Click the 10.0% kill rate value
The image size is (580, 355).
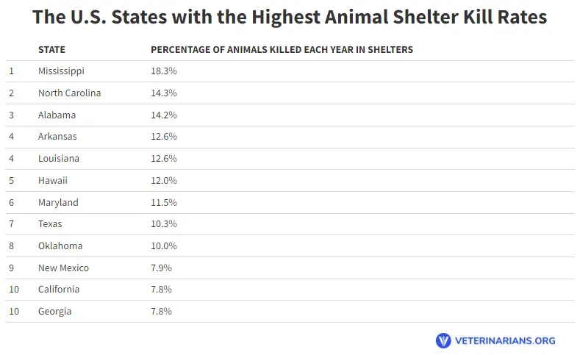tap(163, 245)
